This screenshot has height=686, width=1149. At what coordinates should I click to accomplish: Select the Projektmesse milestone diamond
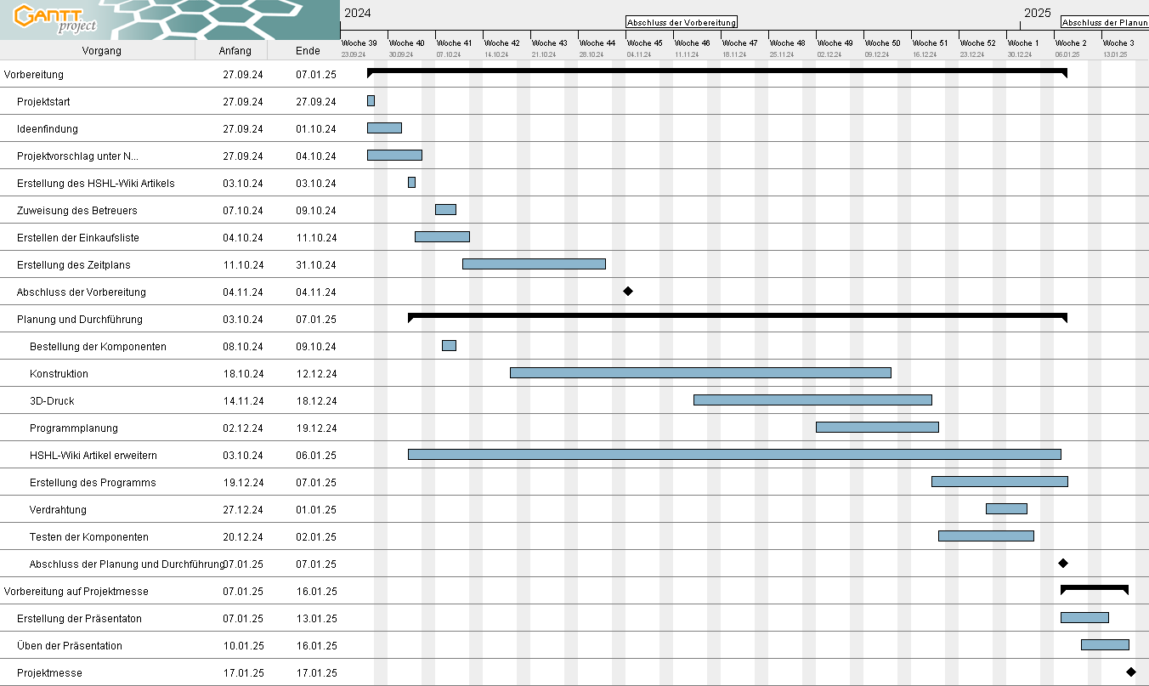(1130, 672)
